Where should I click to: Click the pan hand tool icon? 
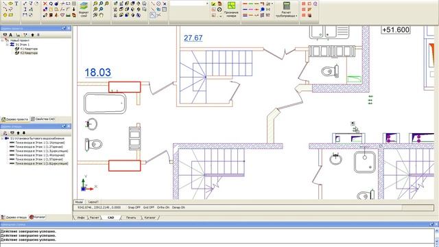point(101,15)
